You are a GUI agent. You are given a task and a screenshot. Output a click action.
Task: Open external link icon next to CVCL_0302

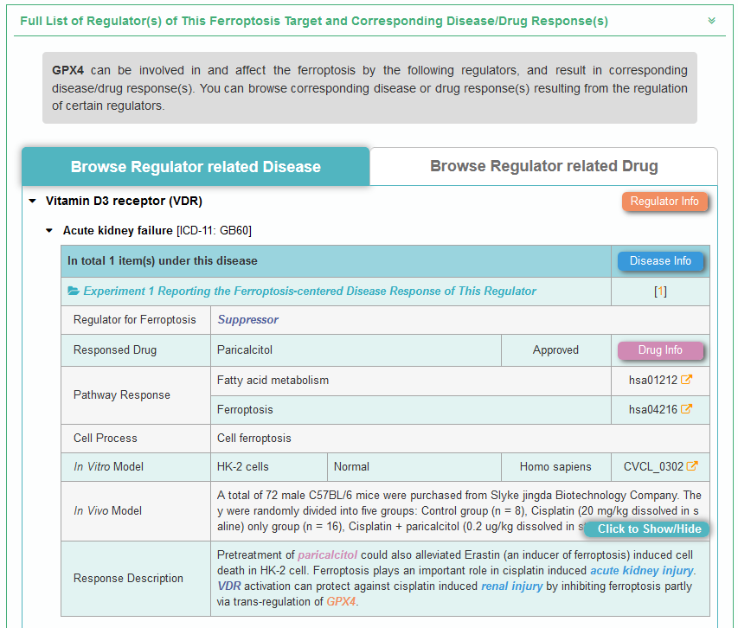(691, 466)
